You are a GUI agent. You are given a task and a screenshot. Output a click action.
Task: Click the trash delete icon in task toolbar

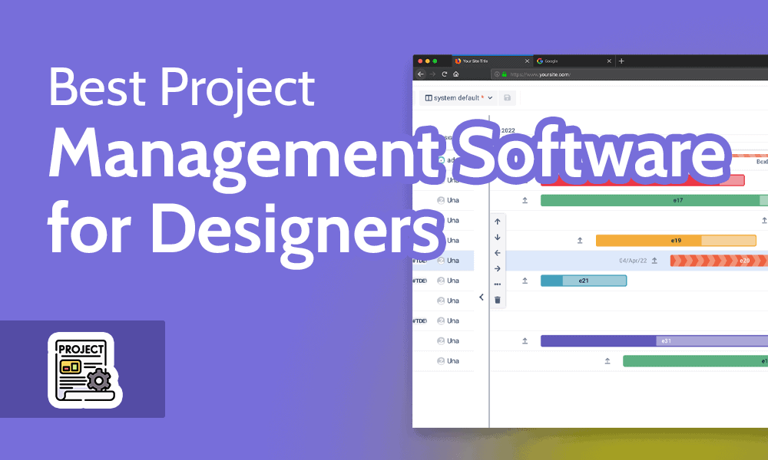coord(498,300)
